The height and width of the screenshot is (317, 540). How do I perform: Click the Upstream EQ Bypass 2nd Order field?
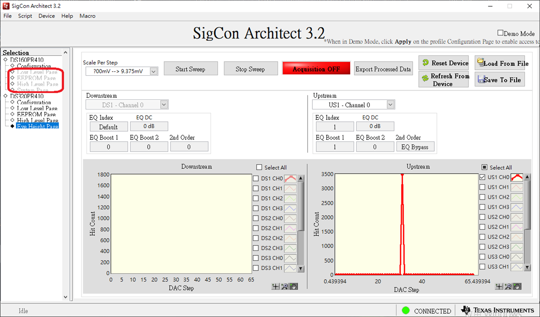tap(415, 147)
